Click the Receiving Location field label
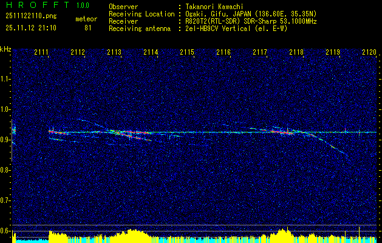This screenshot has width=382, height=243. pyautogui.click(x=142, y=14)
